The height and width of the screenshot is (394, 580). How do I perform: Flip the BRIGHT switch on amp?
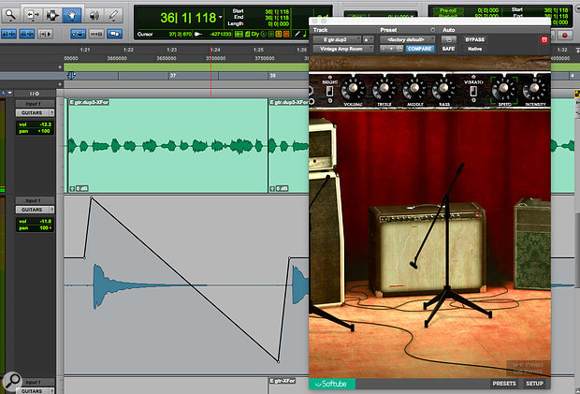click(329, 91)
